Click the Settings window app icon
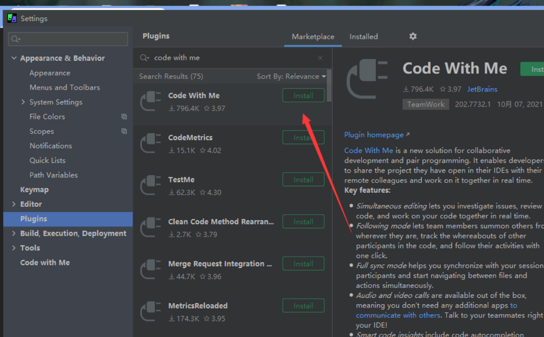 [x=12, y=18]
